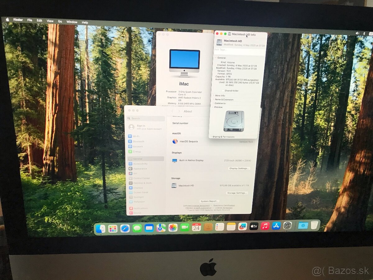
Task: Expand the More Info section
Action: (213, 96)
